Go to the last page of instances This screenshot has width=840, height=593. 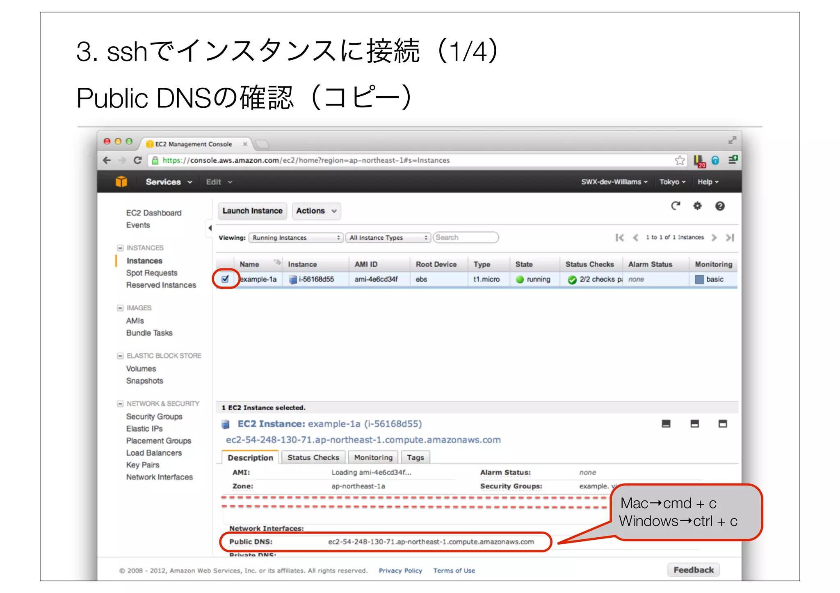tap(730, 238)
